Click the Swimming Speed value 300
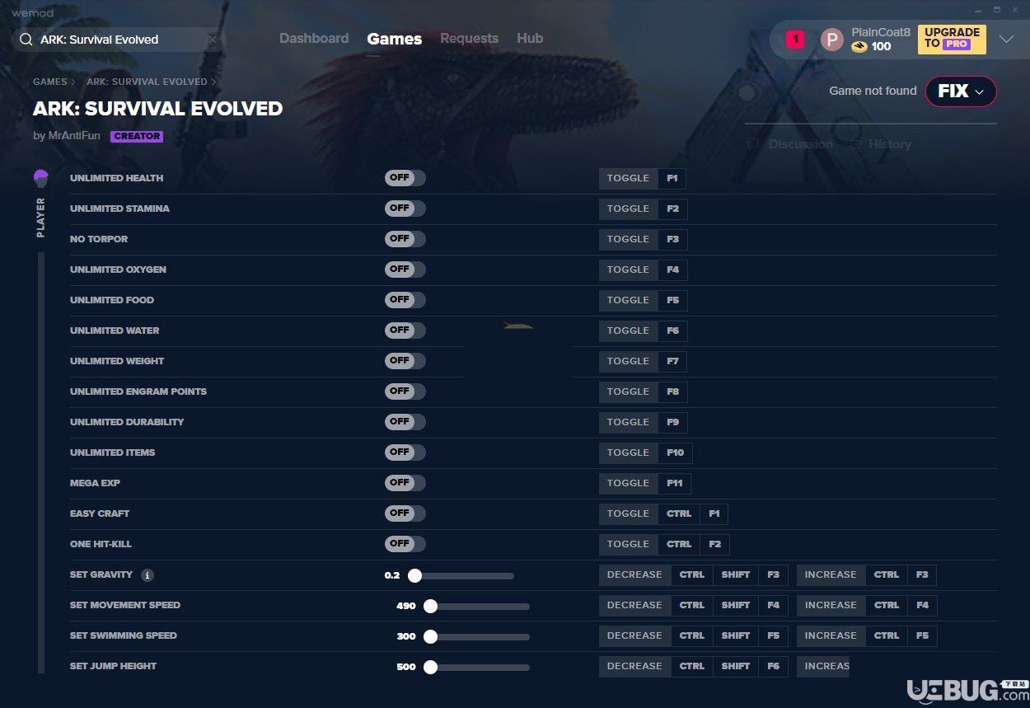Viewport: 1030px width, 708px height. tap(406, 636)
